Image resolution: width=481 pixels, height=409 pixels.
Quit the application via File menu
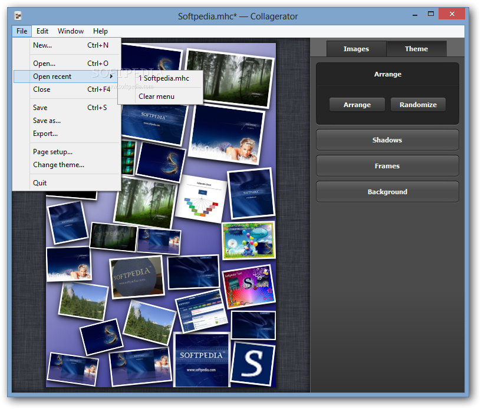(x=67, y=183)
